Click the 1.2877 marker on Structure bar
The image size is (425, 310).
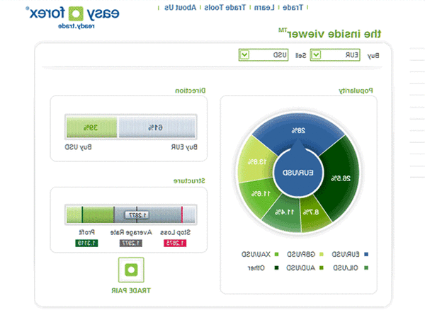pos(137,215)
